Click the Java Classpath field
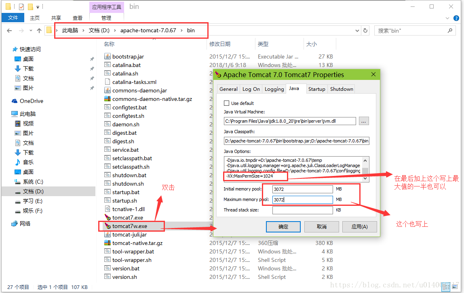Viewport: 464px width, 293px height. (x=297, y=141)
